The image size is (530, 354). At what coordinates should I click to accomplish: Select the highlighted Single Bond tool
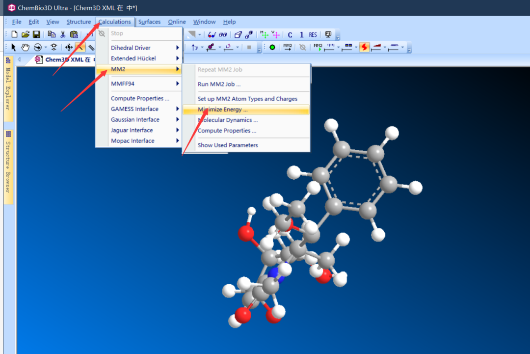(x=80, y=47)
